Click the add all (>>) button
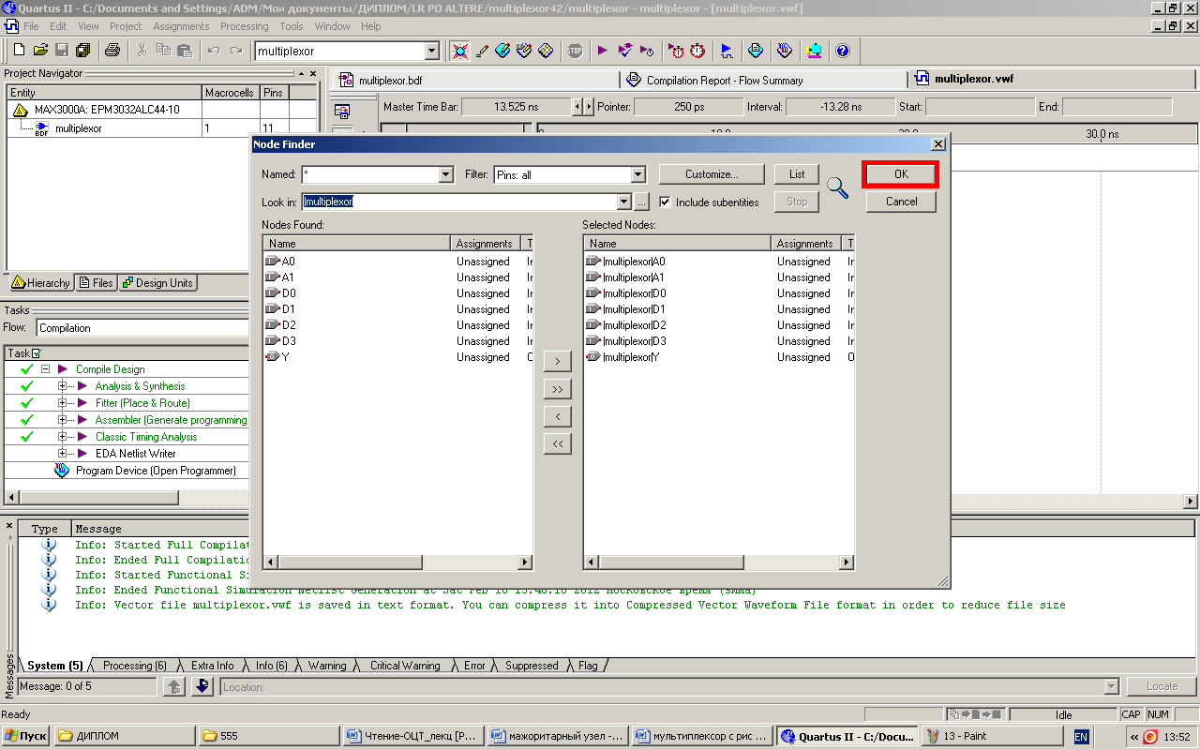 [557, 389]
